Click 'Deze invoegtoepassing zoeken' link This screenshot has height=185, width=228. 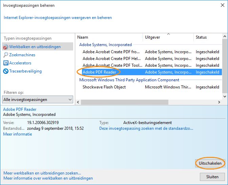click(x=146, y=129)
